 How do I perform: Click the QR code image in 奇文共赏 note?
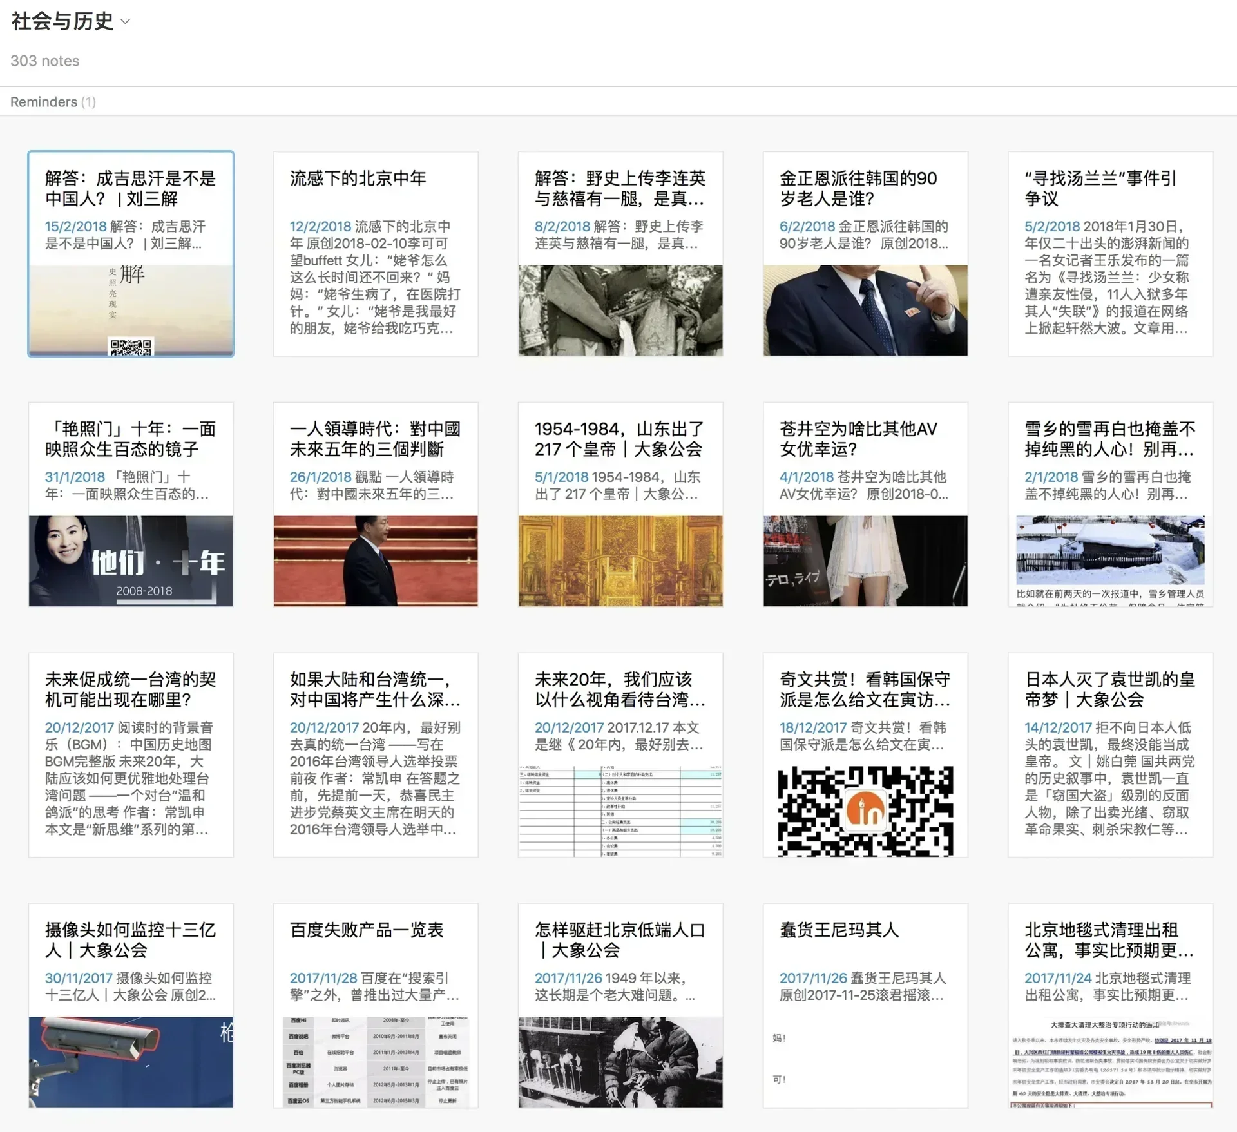865,811
